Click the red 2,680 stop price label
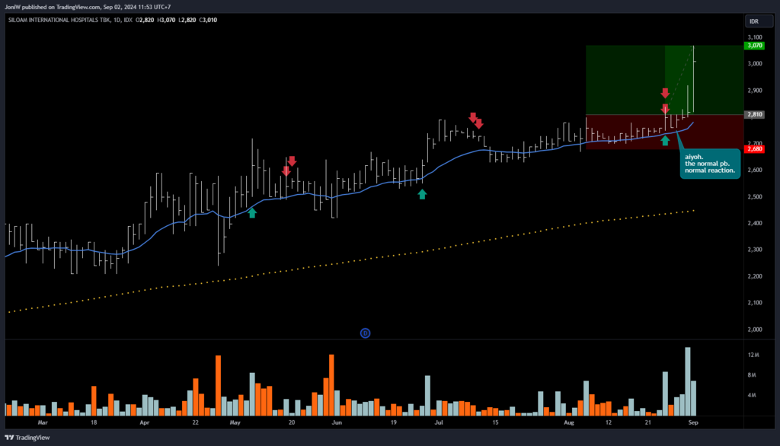 (755, 149)
